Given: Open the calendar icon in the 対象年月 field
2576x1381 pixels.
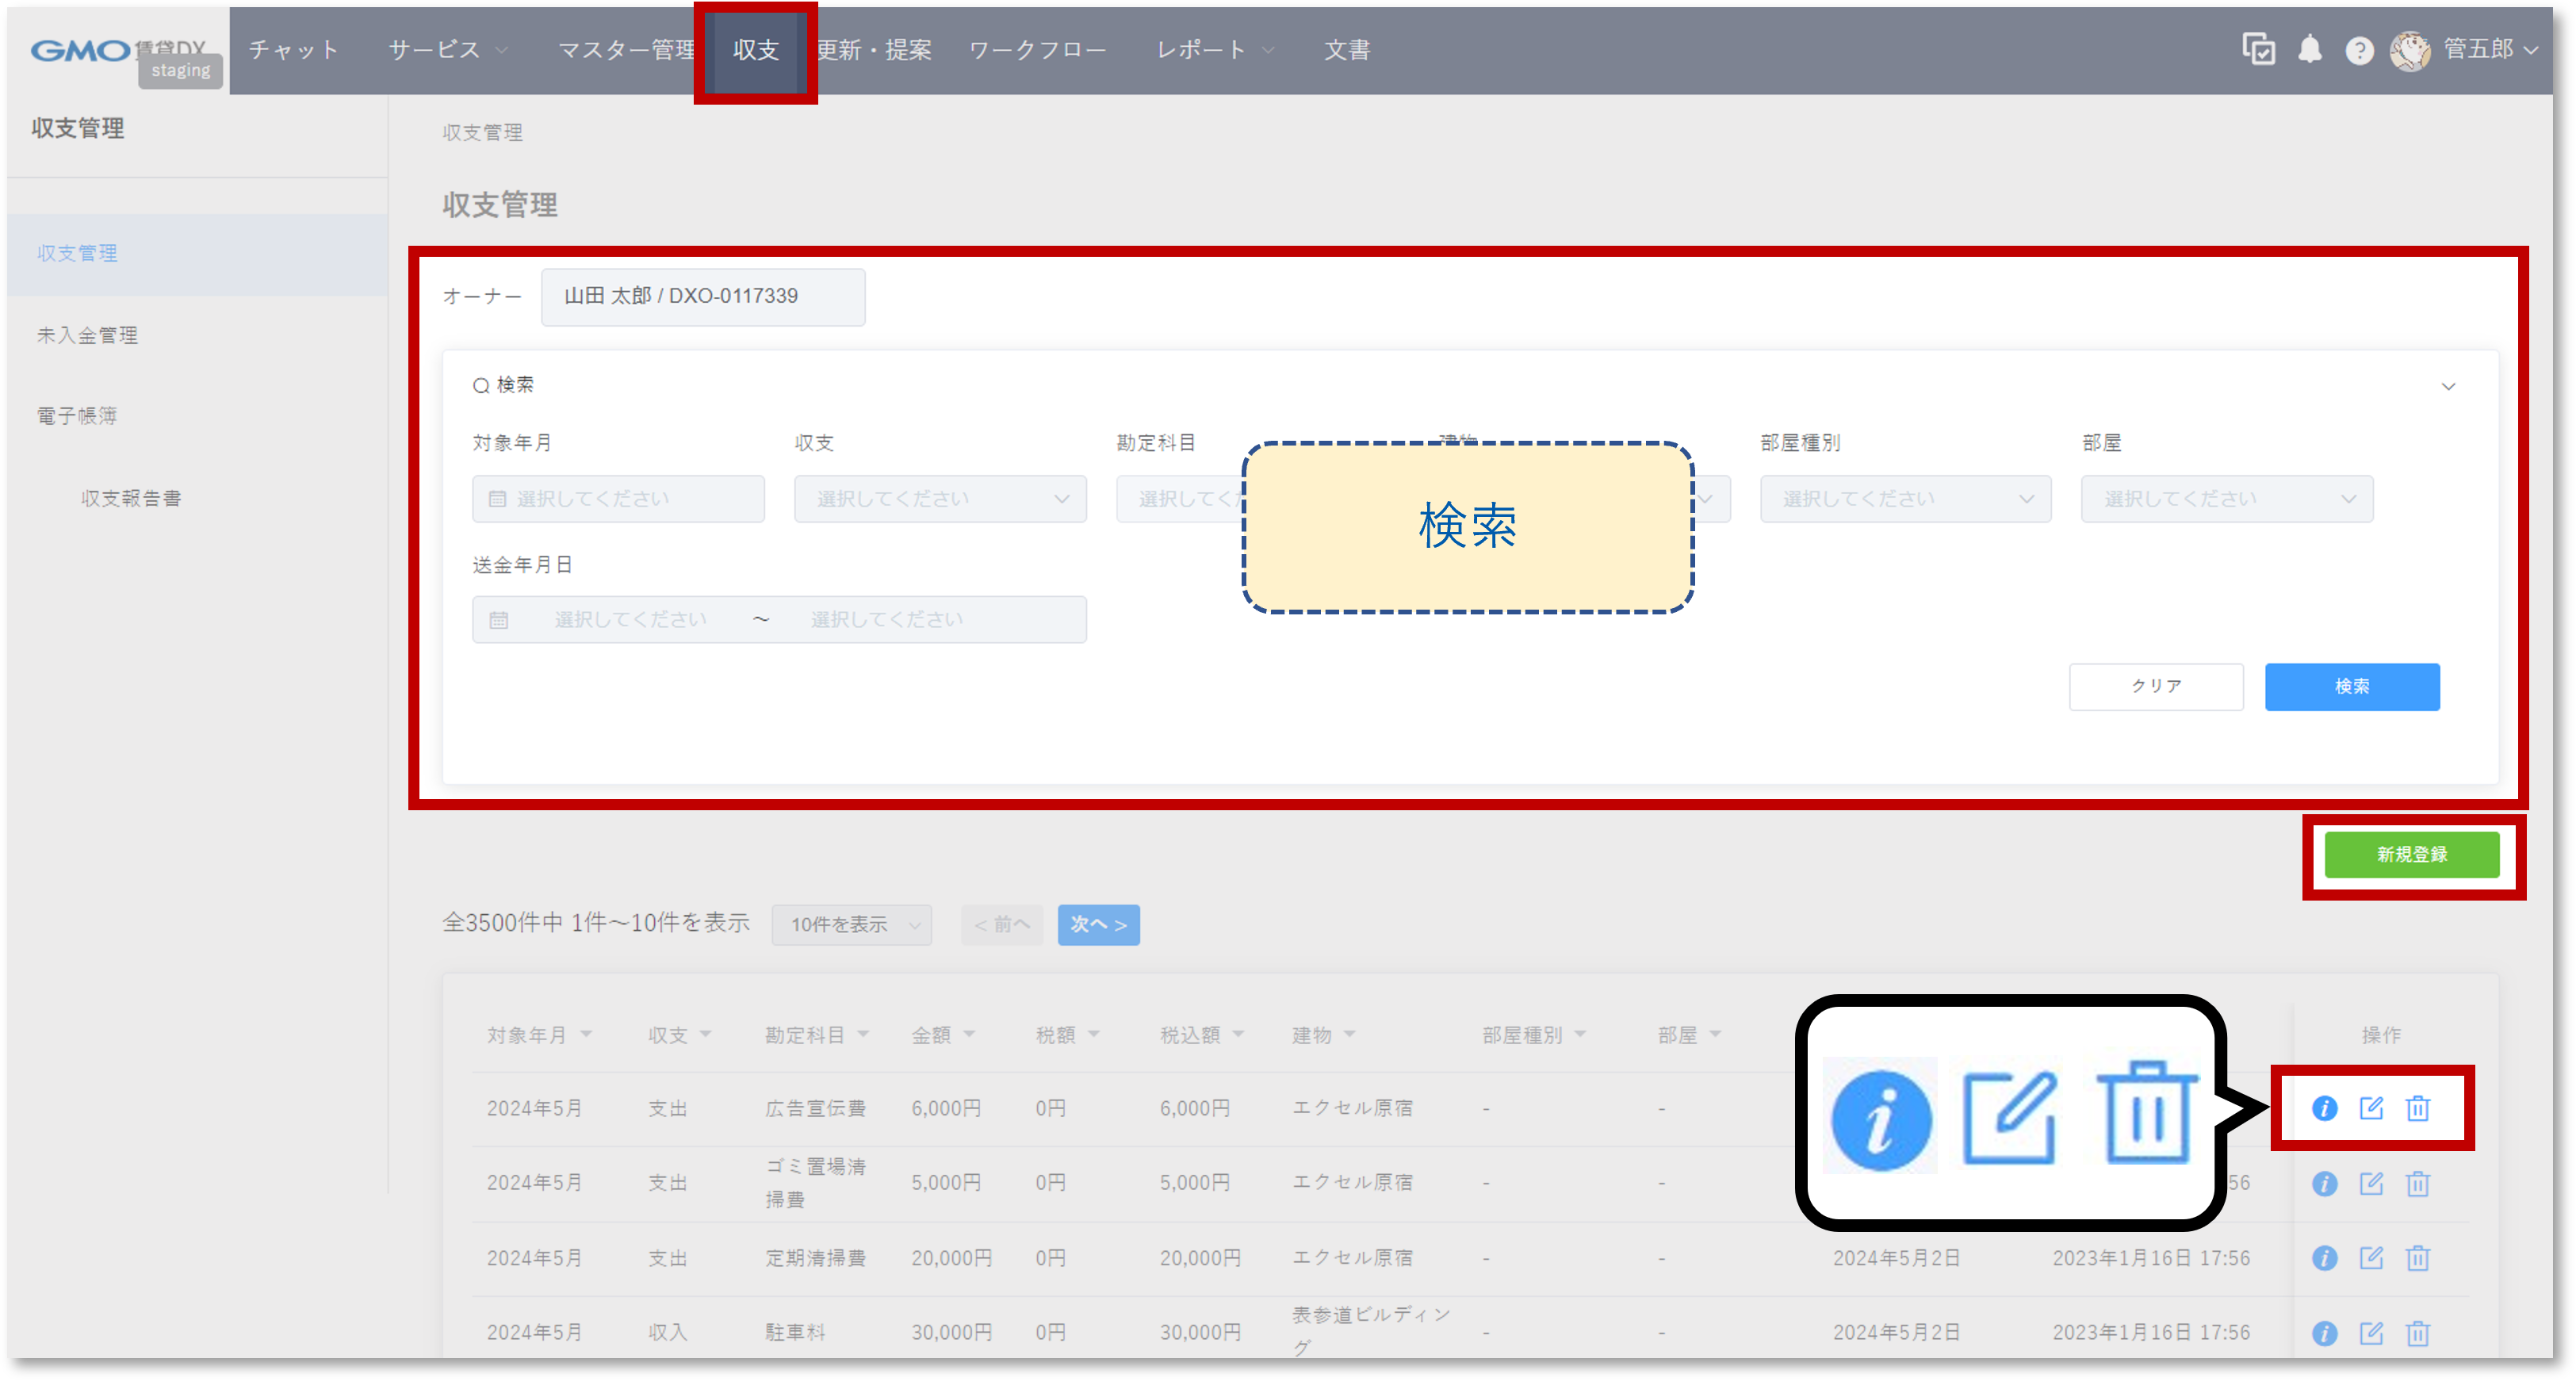Looking at the screenshot, I should [x=499, y=498].
